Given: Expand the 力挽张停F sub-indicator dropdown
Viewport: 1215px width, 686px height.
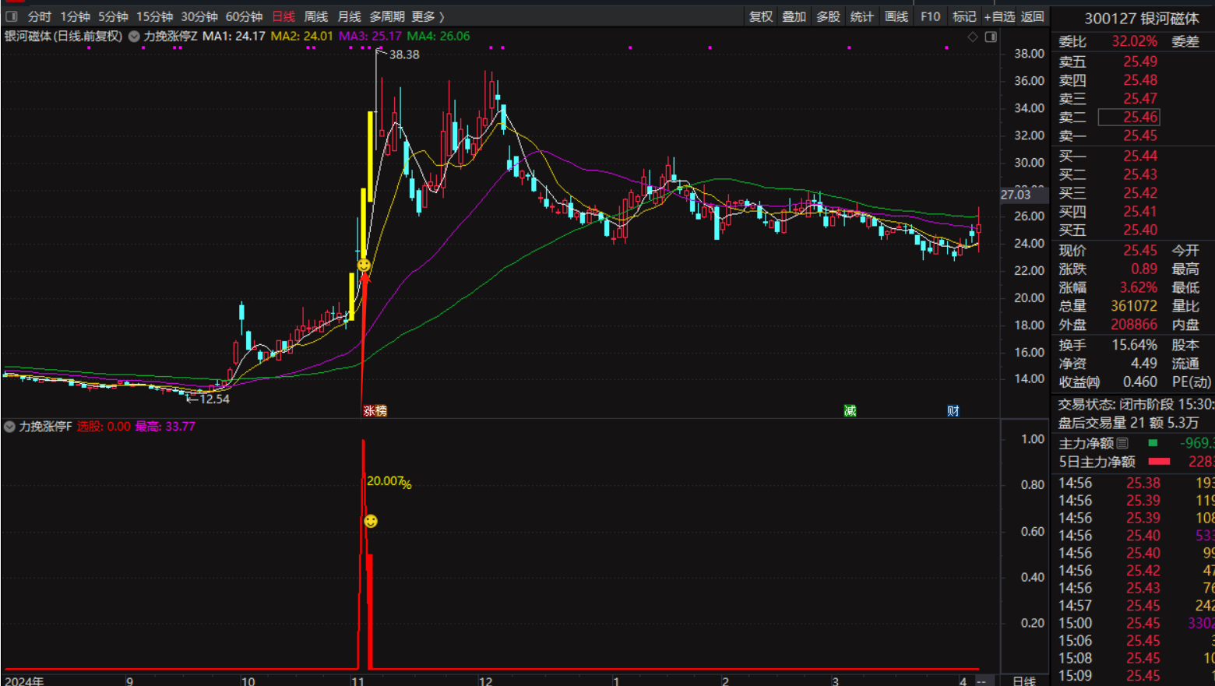Looking at the screenshot, I should pos(9,427).
